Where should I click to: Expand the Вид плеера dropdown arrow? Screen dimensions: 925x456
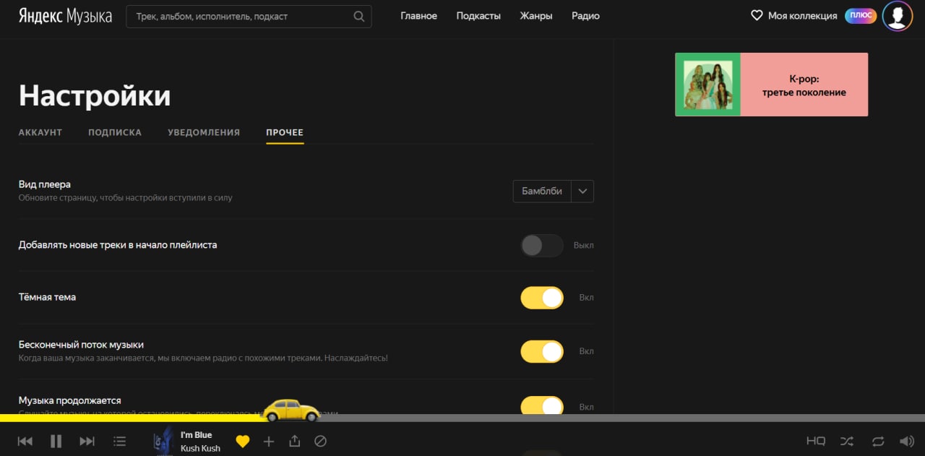point(582,191)
